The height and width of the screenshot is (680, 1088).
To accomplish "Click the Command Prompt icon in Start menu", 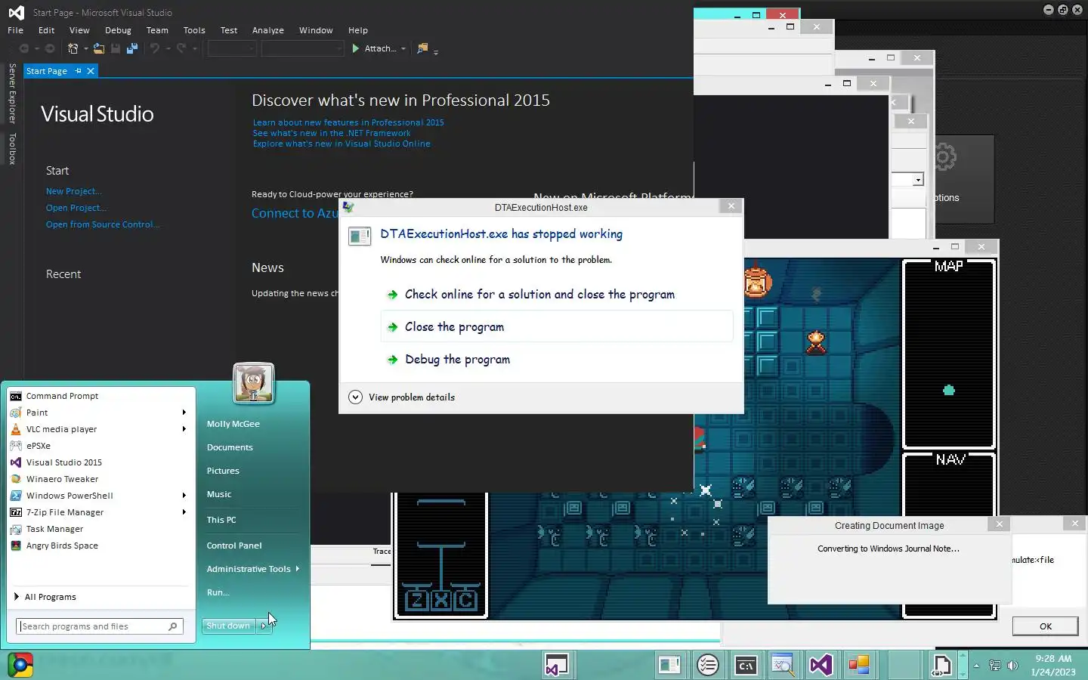I will [x=16, y=396].
